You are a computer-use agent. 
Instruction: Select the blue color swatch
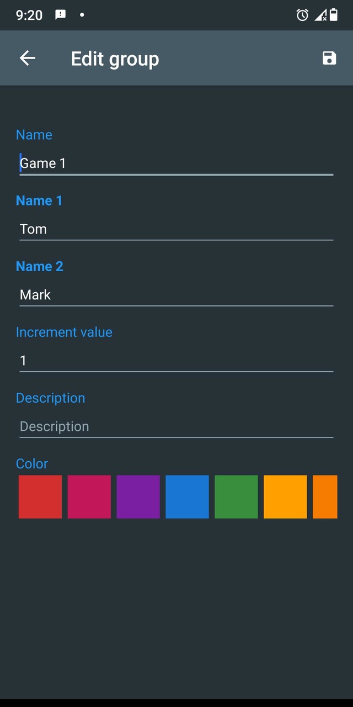pyautogui.click(x=187, y=497)
